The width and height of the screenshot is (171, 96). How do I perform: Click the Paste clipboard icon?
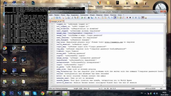click(x=78, y=18)
